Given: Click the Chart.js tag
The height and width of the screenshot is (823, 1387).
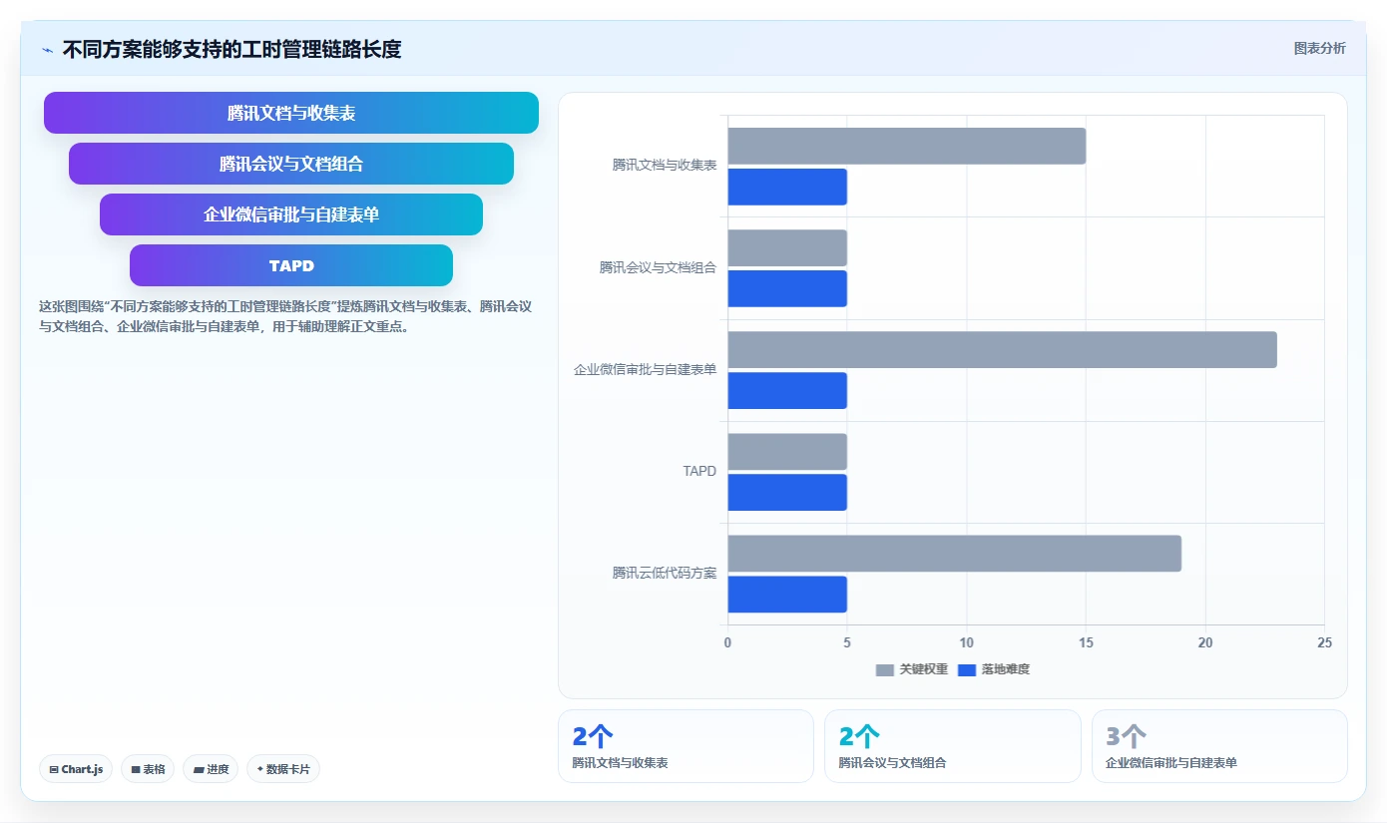Looking at the screenshot, I should [76, 769].
